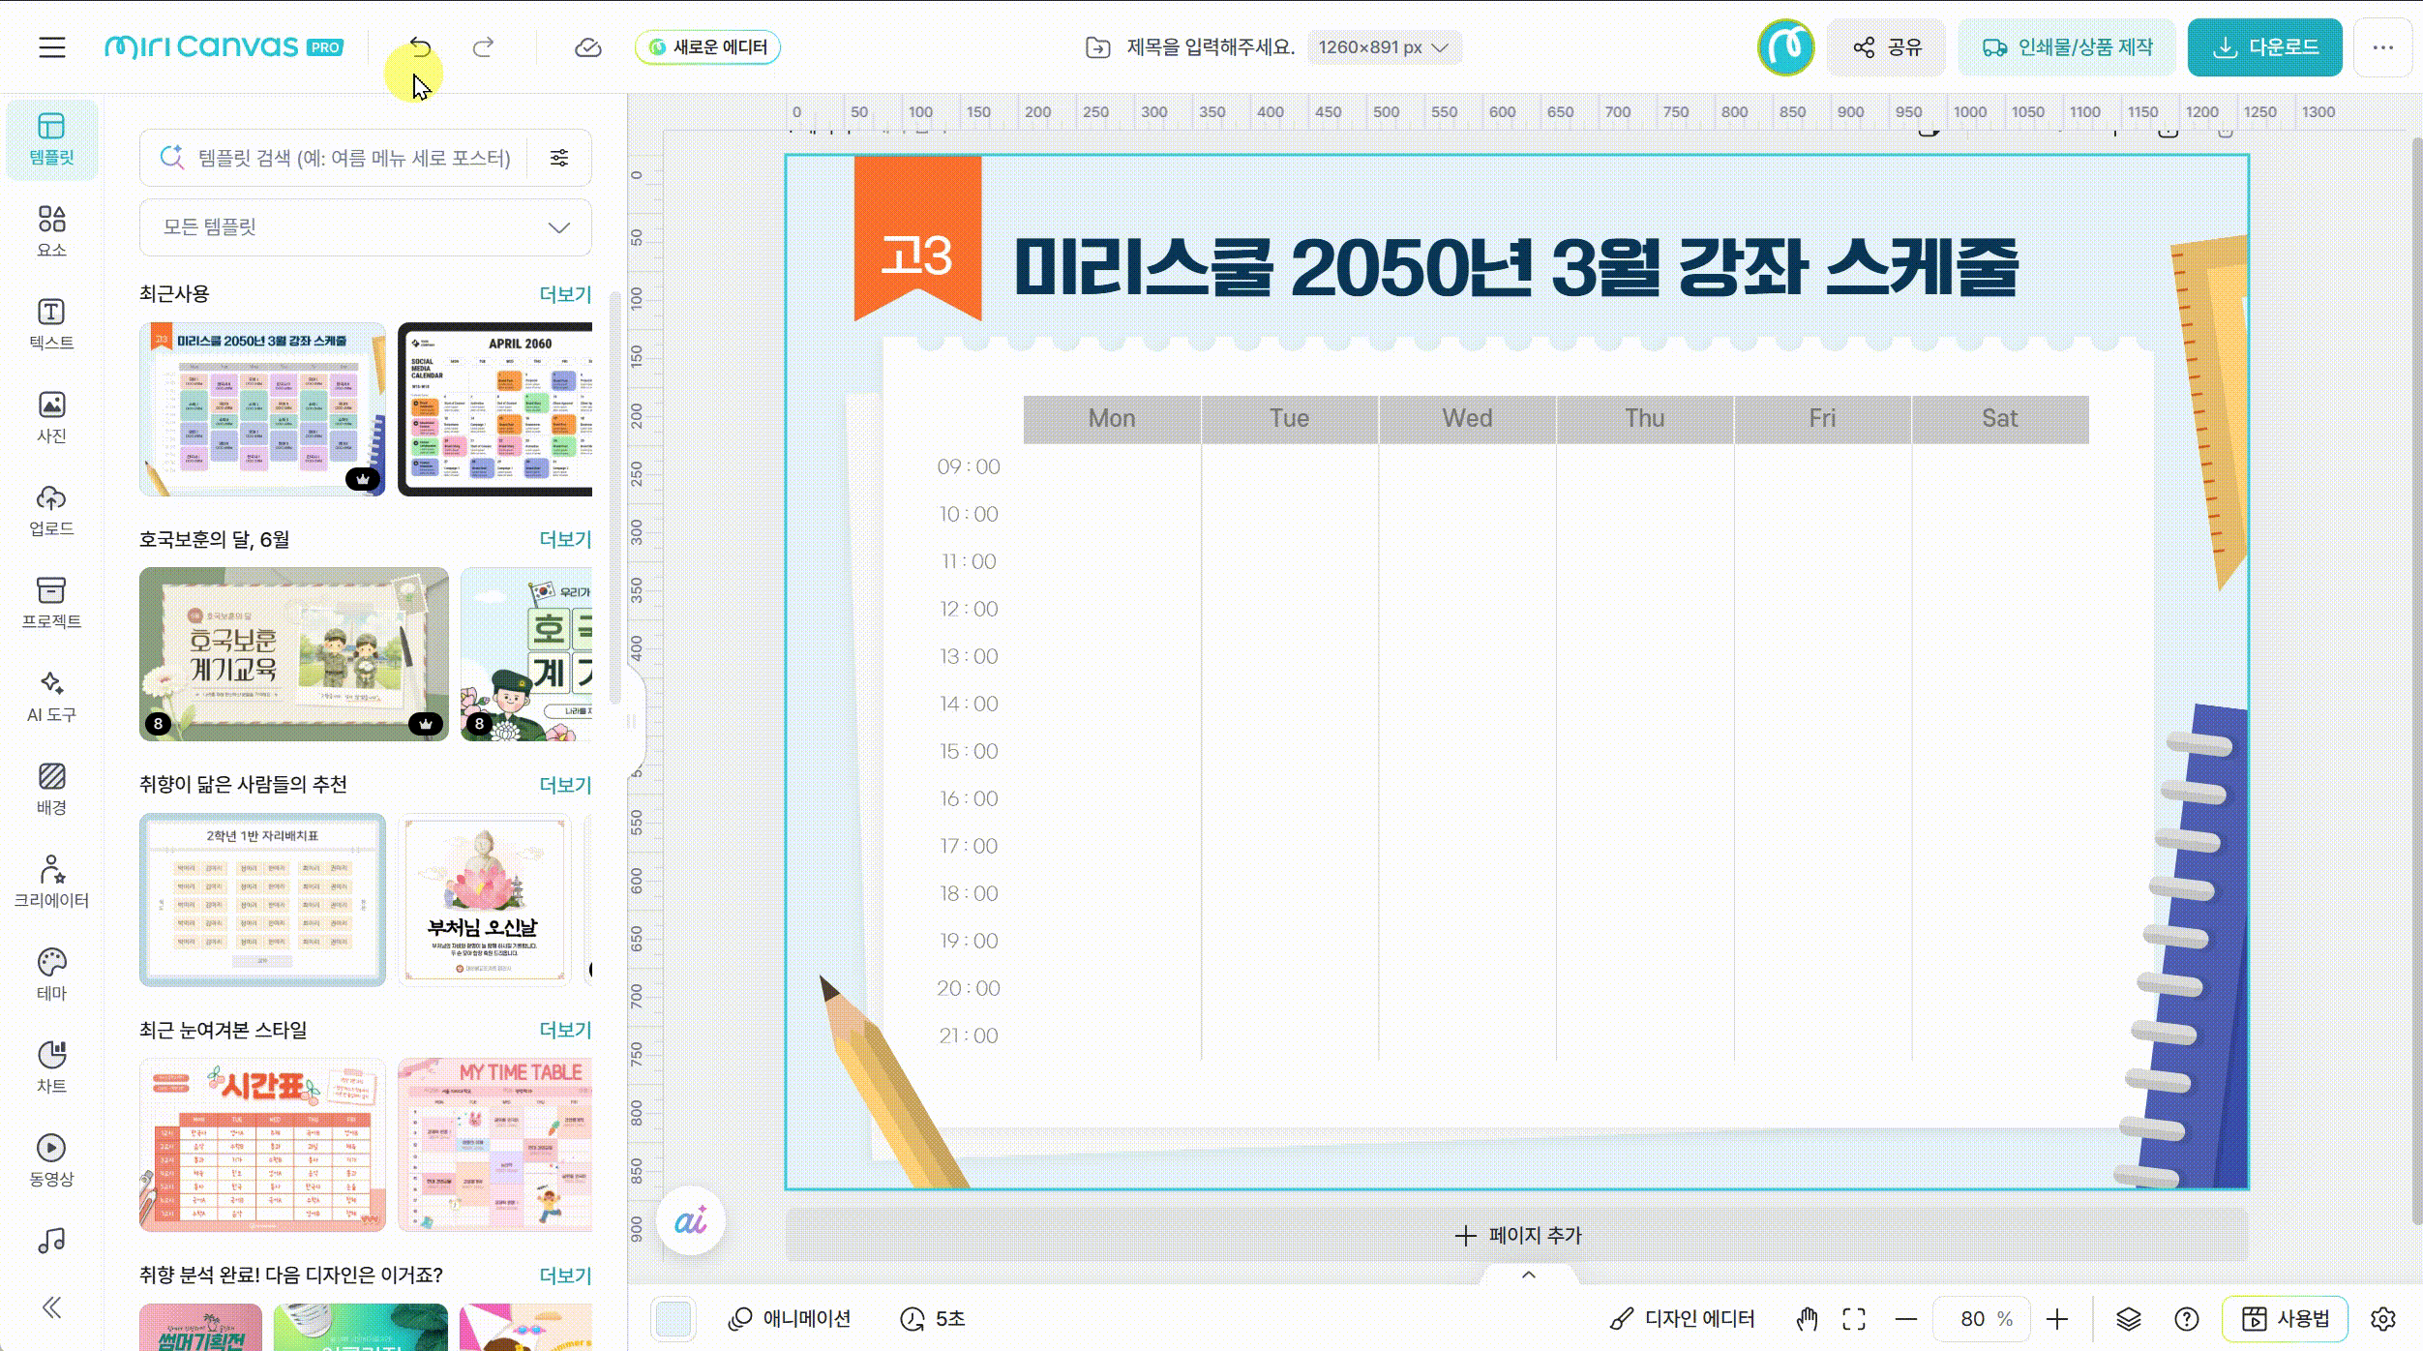Click the template search filter icon
This screenshot has height=1351, width=2423.
coord(559,158)
